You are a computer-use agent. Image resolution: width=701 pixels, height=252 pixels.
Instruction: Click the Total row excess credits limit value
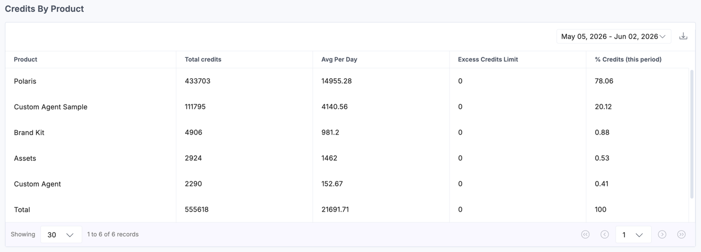pos(460,209)
